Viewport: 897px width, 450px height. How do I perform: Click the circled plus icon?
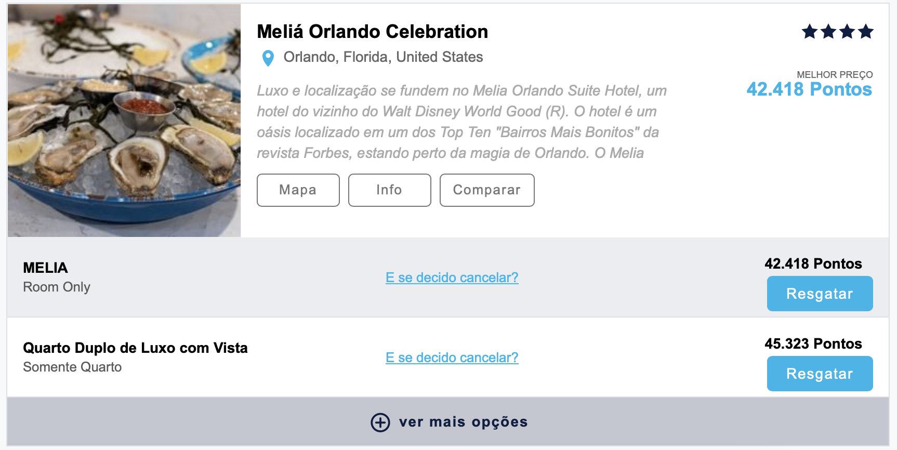tap(380, 422)
